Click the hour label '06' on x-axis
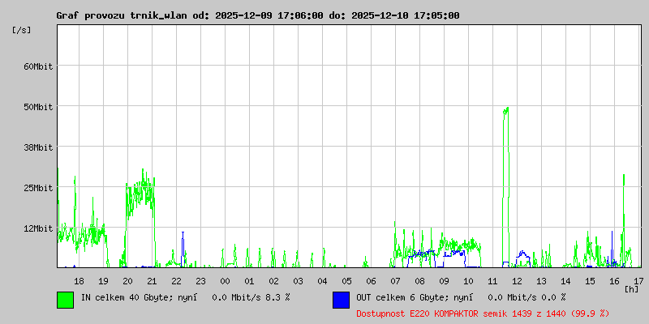 371,281
